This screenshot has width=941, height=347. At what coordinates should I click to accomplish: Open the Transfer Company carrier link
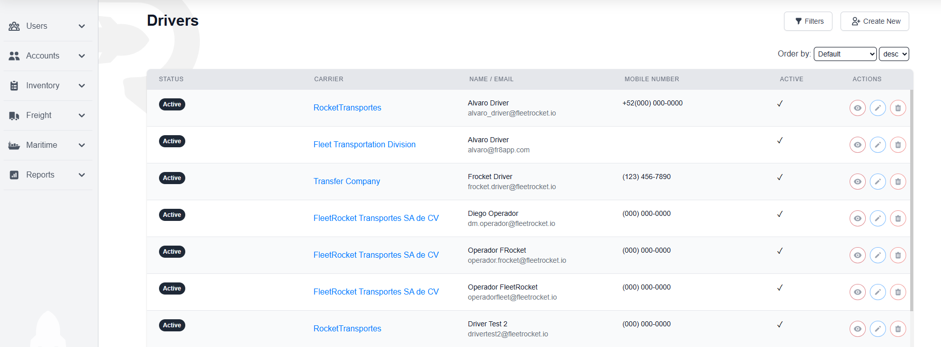[347, 182]
